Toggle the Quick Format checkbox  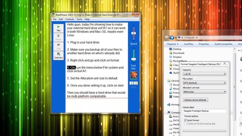pos(185,120)
